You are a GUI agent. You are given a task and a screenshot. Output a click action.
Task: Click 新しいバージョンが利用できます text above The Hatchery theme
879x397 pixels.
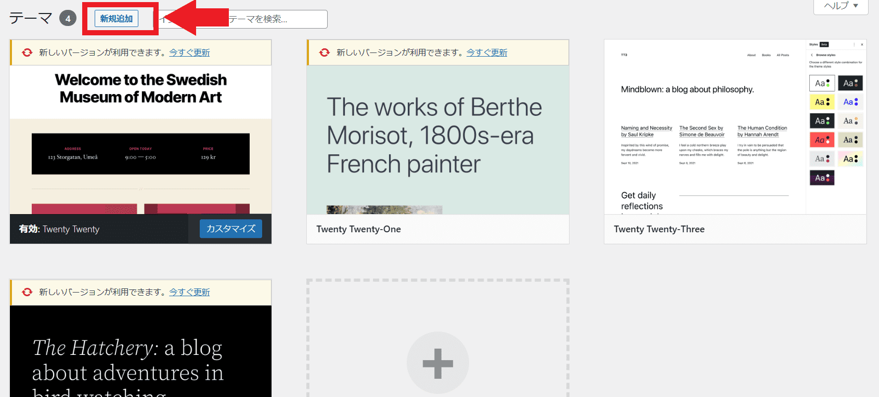[102, 292]
